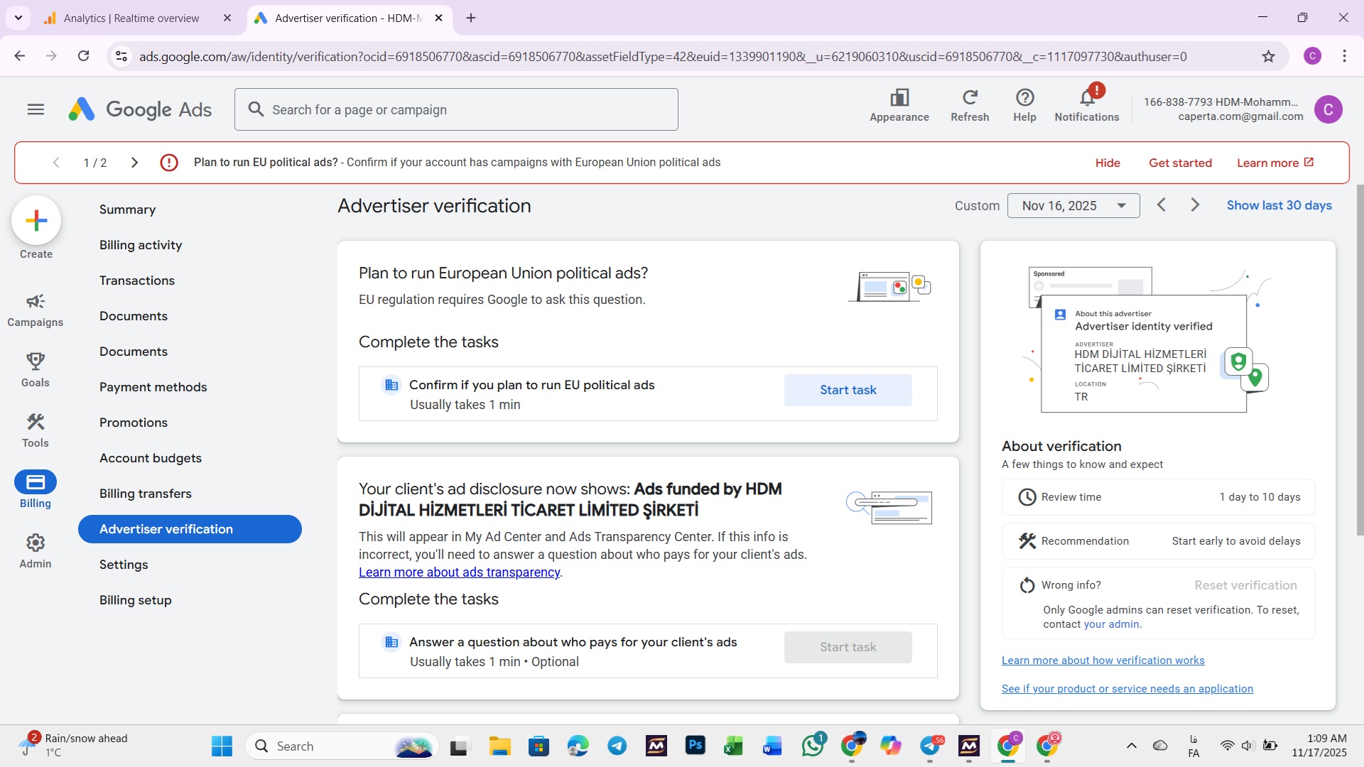Click the campaign search field
The height and width of the screenshot is (767, 1364).
(456, 110)
